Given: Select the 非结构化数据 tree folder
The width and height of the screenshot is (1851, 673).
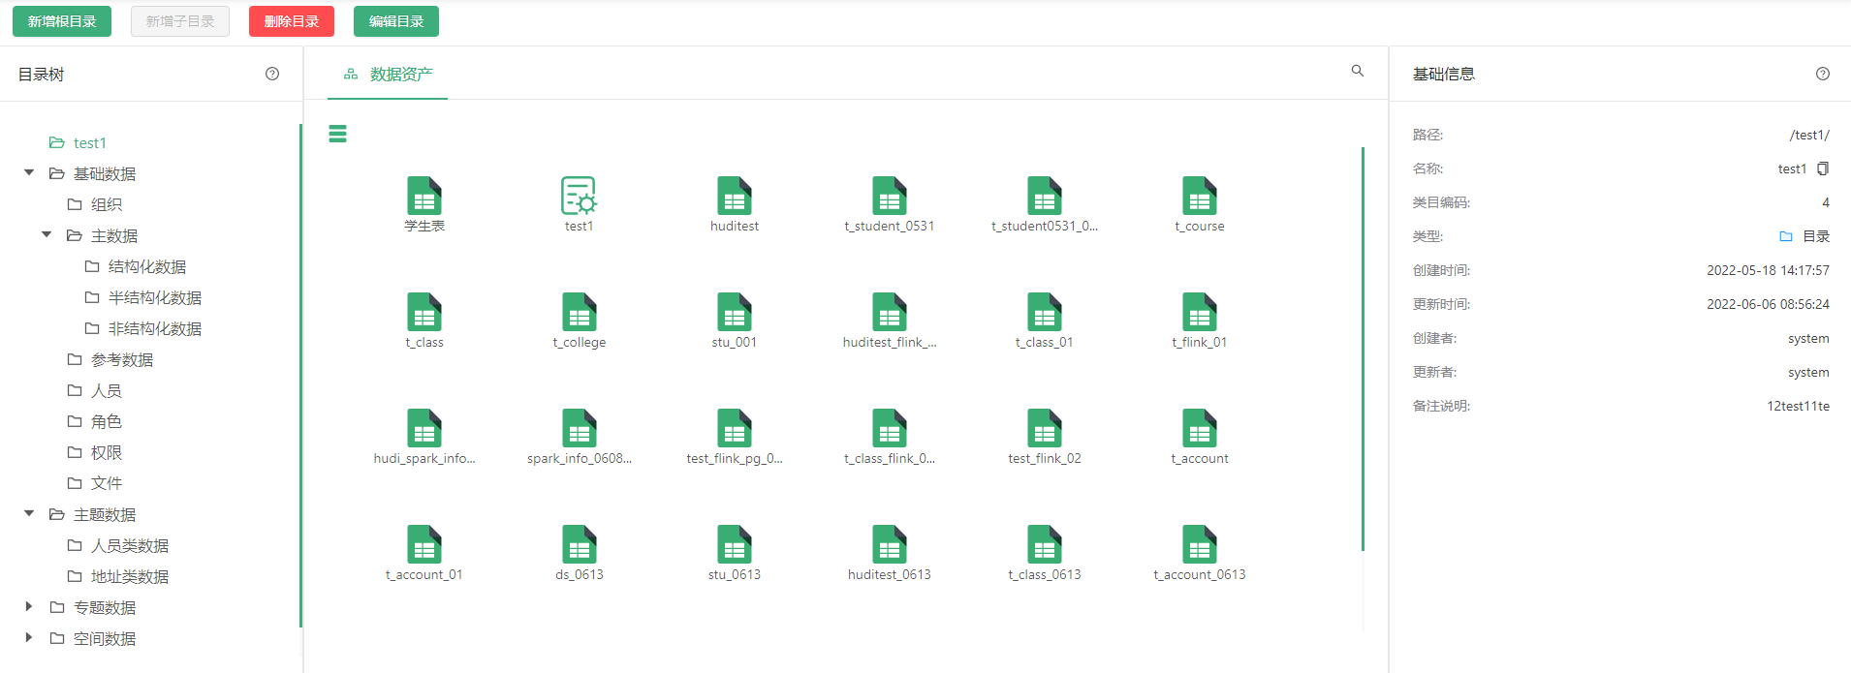Looking at the screenshot, I should tap(155, 328).
